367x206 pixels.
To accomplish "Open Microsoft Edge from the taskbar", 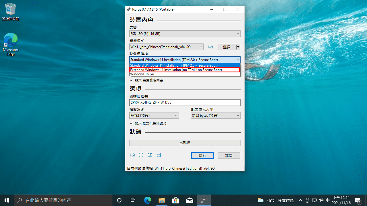I will pyautogui.click(x=148, y=200).
